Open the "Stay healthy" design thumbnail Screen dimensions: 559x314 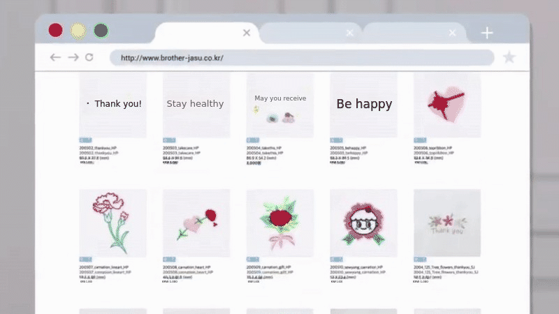coord(196,105)
